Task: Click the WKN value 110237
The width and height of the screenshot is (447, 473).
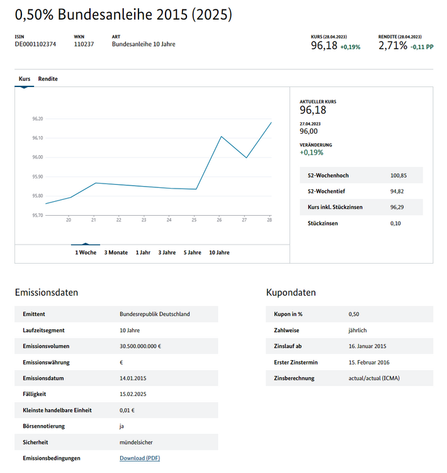Action: click(84, 44)
